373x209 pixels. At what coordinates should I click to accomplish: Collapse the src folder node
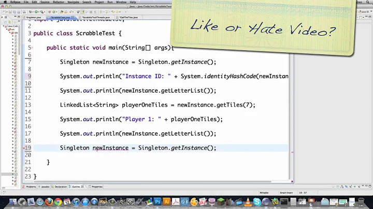(x=7, y=29)
